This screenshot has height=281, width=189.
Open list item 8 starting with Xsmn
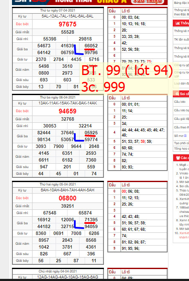184,222
